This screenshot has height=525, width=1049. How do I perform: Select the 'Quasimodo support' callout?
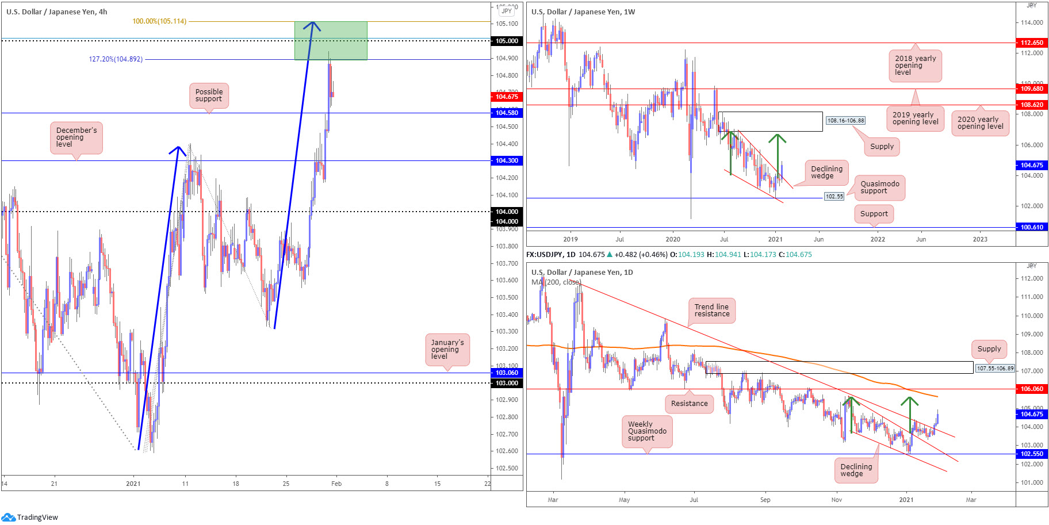click(x=880, y=187)
